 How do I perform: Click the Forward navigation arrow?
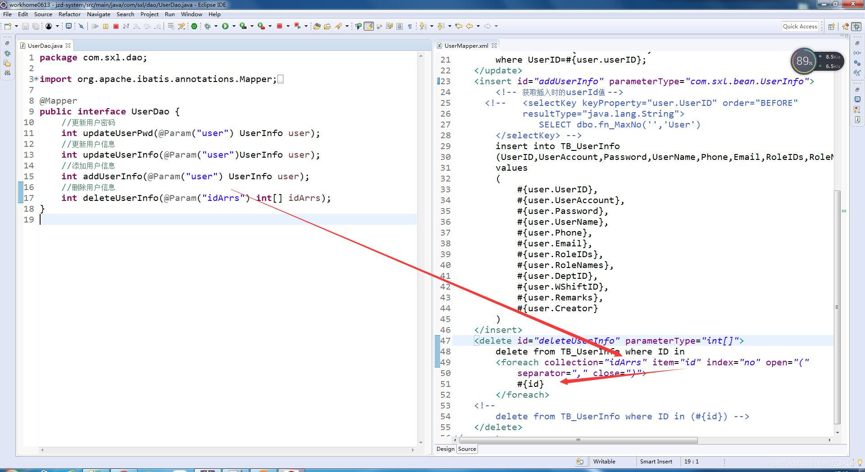tap(487, 26)
